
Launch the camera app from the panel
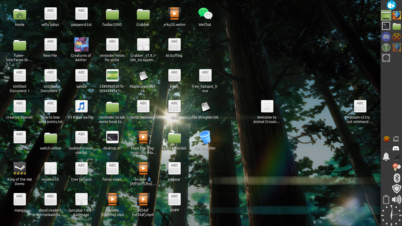(386, 58)
